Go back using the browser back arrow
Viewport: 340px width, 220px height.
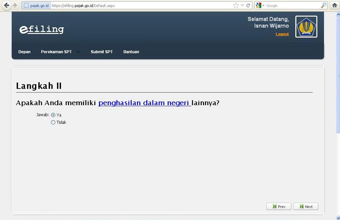6,5
